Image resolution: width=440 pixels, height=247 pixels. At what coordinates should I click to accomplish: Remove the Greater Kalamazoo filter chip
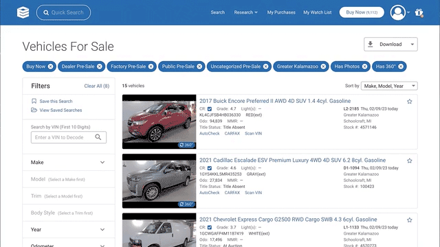pos(323,67)
